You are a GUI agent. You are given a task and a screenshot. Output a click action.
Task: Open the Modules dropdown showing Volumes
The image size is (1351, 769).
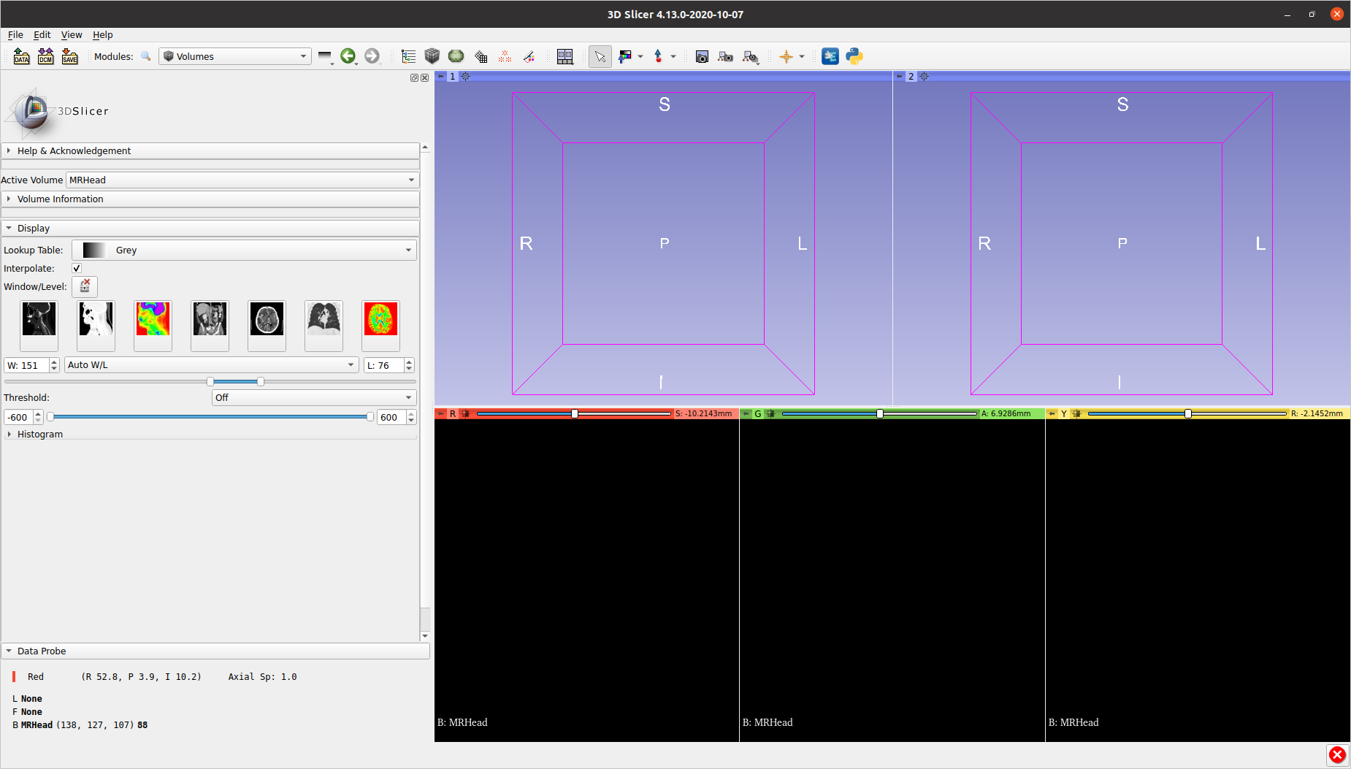(234, 56)
